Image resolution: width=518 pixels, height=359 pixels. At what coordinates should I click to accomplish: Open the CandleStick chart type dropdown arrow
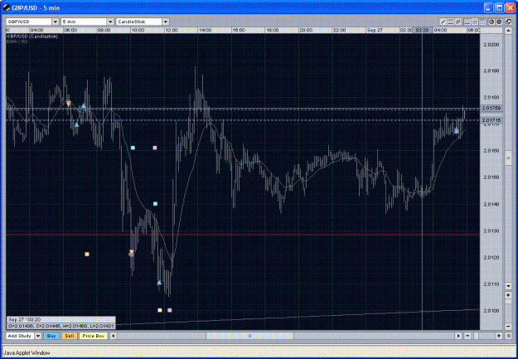[x=166, y=22]
